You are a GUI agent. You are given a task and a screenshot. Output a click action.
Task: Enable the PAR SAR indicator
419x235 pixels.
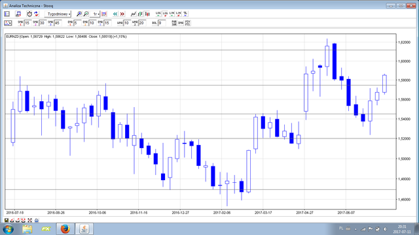click(x=174, y=23)
